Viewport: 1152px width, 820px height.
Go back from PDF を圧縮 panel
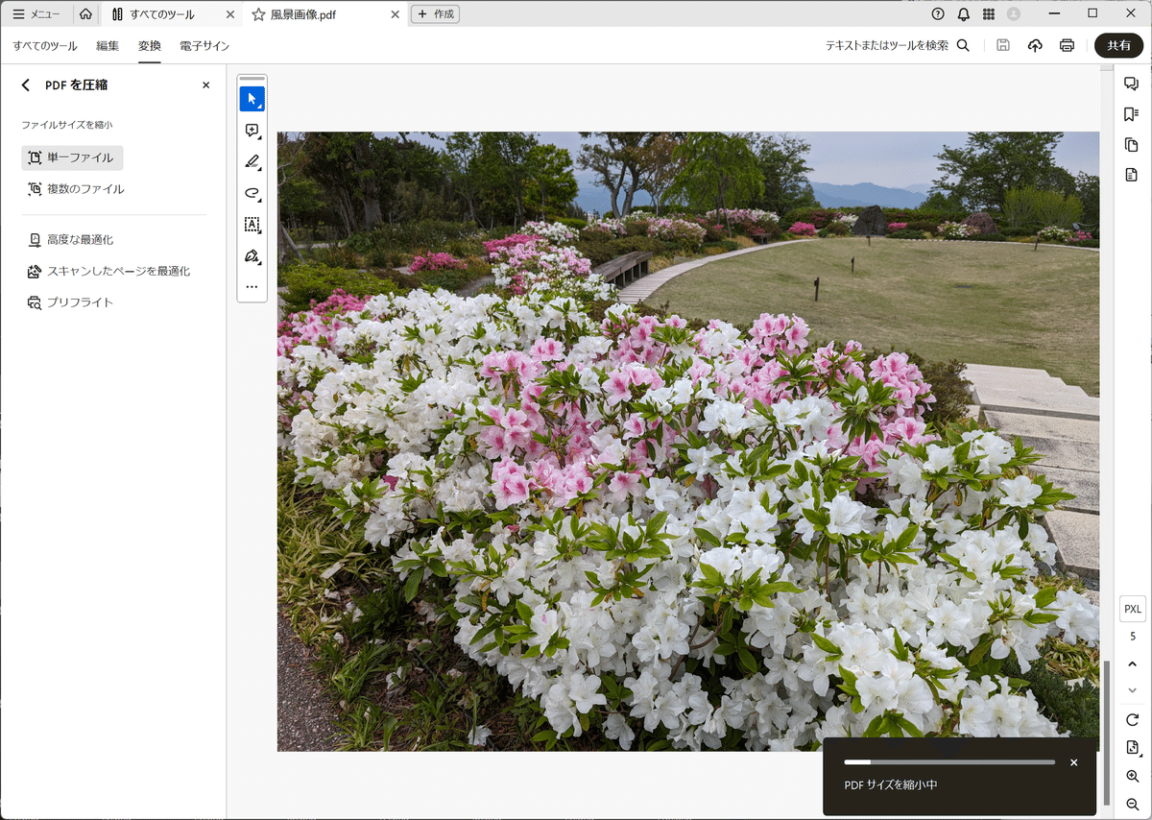pyautogui.click(x=26, y=85)
